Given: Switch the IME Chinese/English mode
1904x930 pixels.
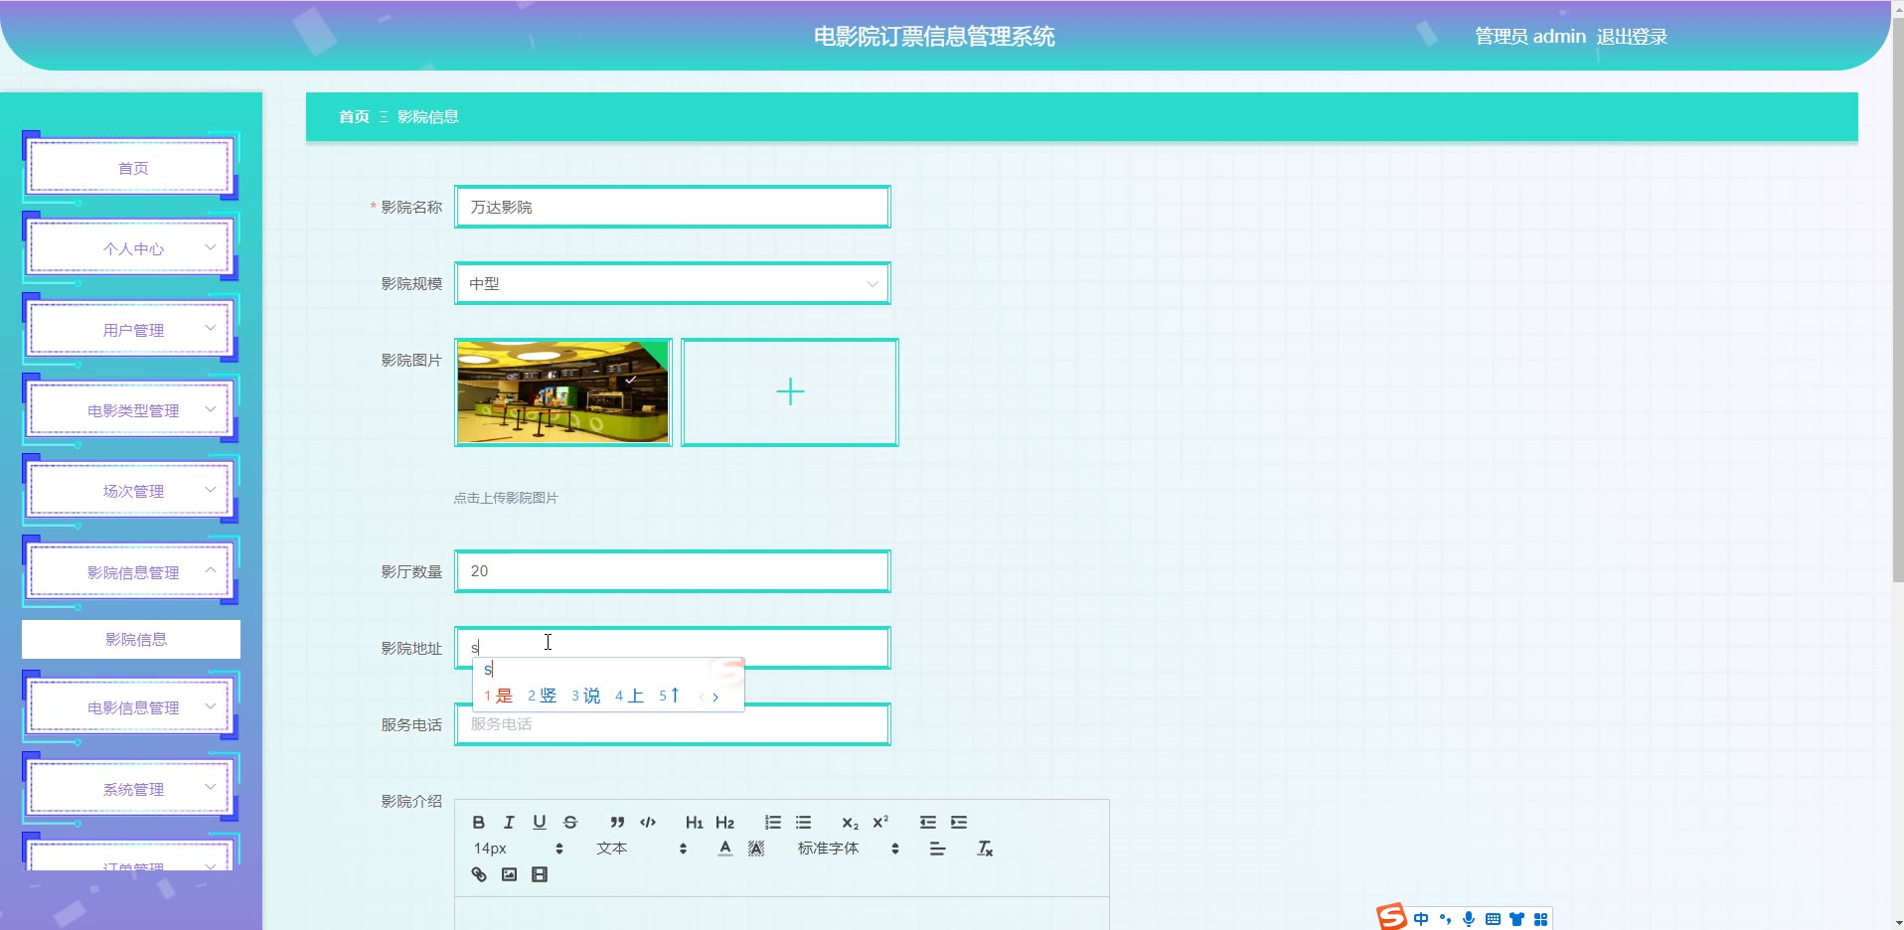Looking at the screenshot, I should (x=1421, y=919).
